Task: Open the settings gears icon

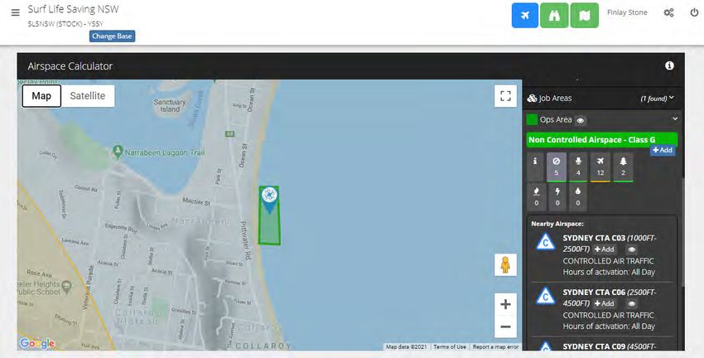Action: [x=668, y=13]
